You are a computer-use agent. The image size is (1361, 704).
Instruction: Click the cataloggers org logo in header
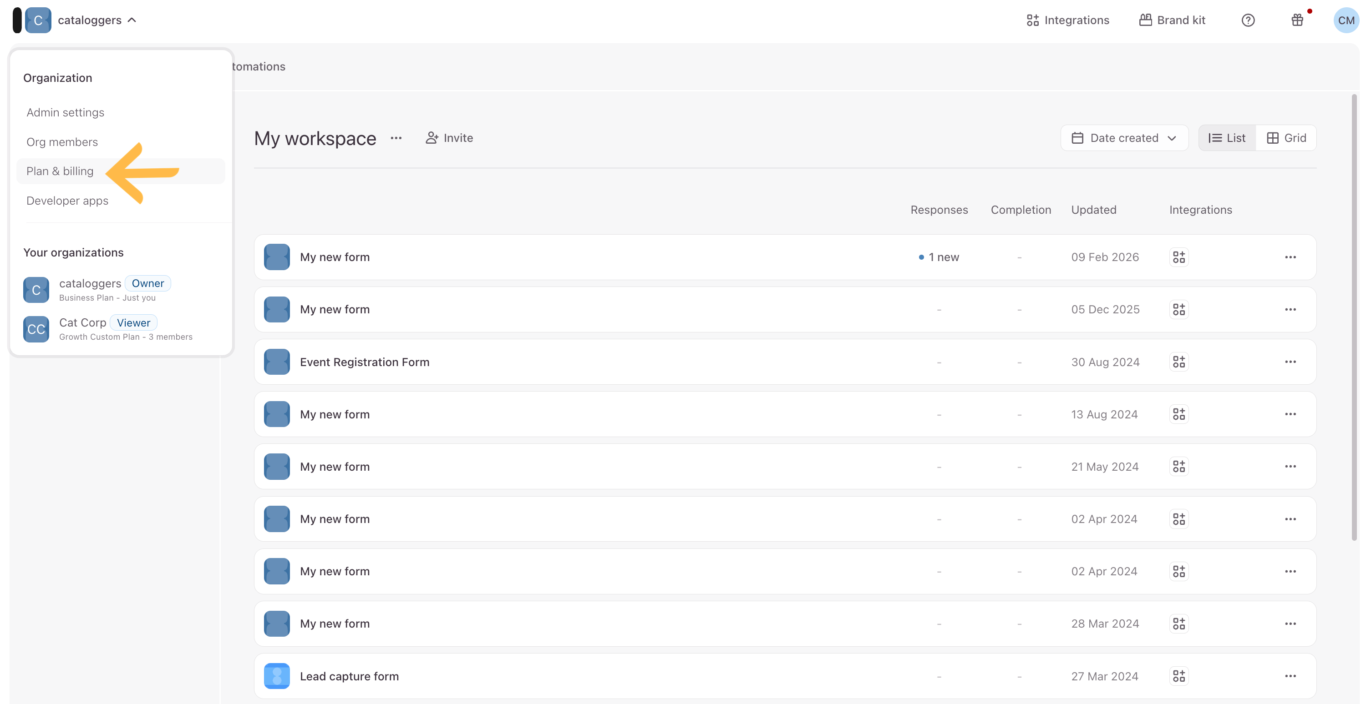(x=38, y=20)
